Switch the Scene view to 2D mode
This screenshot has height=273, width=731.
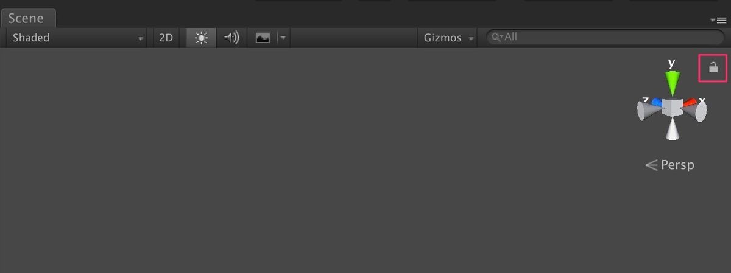pyautogui.click(x=166, y=38)
